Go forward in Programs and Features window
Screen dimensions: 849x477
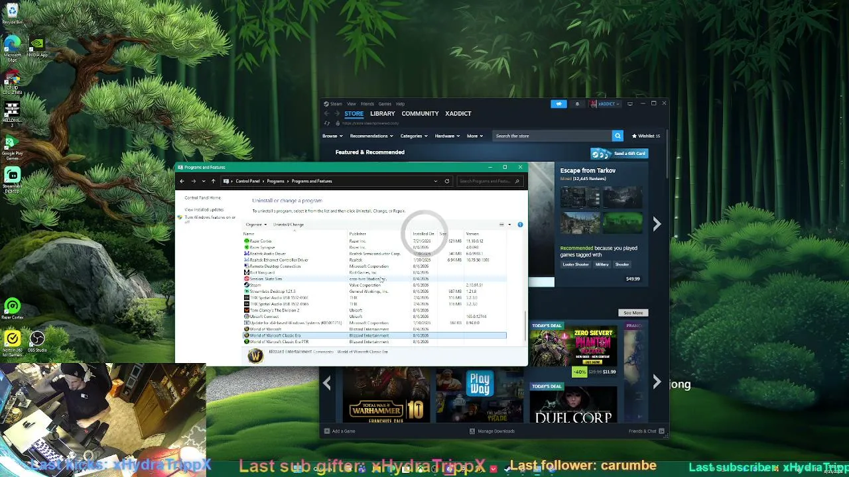[x=193, y=181]
